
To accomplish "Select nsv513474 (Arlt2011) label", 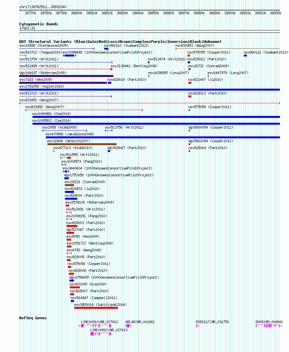I will click(167, 59).
